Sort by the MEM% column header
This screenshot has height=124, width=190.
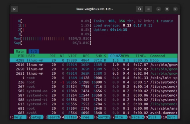(x=125, y=56)
